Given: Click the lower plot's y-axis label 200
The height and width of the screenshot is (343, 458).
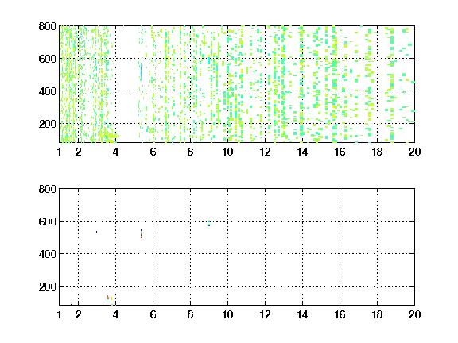Looking at the screenshot, I should tap(48, 287).
